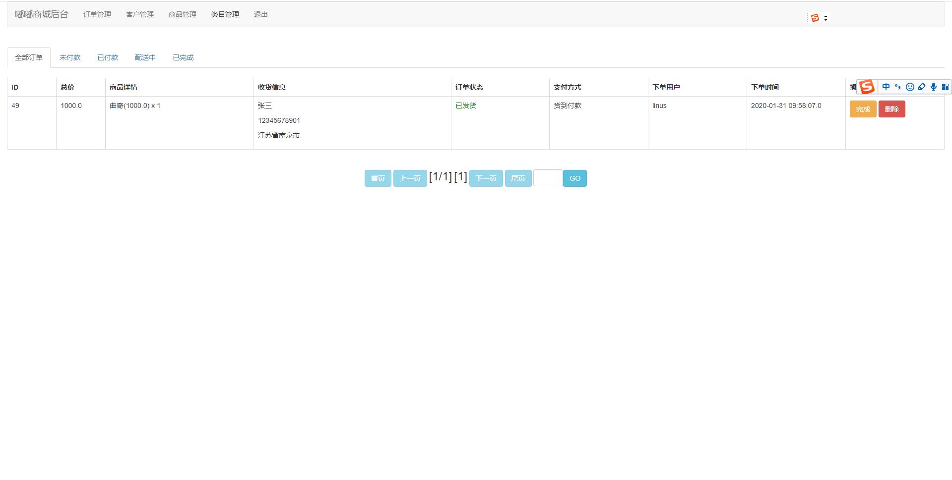Click the 上一页 previous page button
Image resolution: width=952 pixels, height=480 pixels.
[x=410, y=178]
